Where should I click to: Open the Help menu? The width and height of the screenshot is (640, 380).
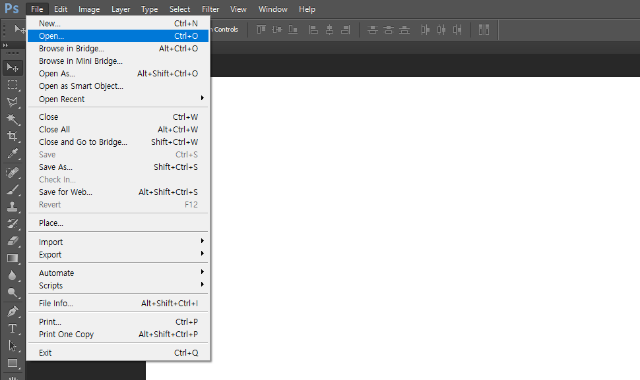tap(307, 9)
